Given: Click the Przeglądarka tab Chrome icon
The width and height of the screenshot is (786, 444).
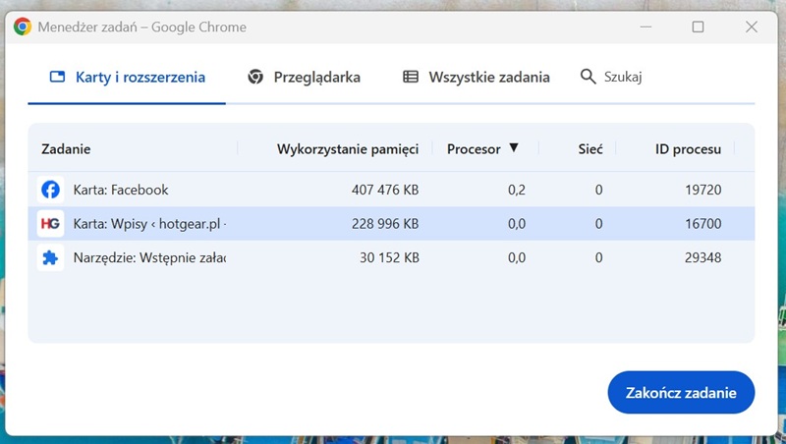Looking at the screenshot, I should tap(255, 77).
